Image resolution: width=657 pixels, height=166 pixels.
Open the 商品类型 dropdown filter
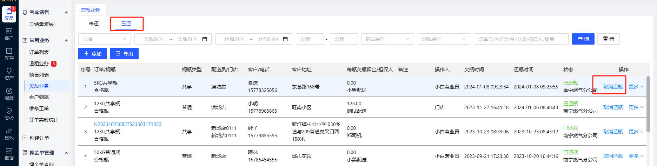pos(388,39)
